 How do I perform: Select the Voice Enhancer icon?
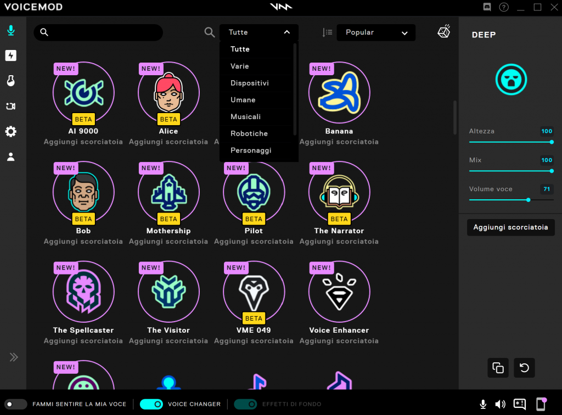point(339,291)
